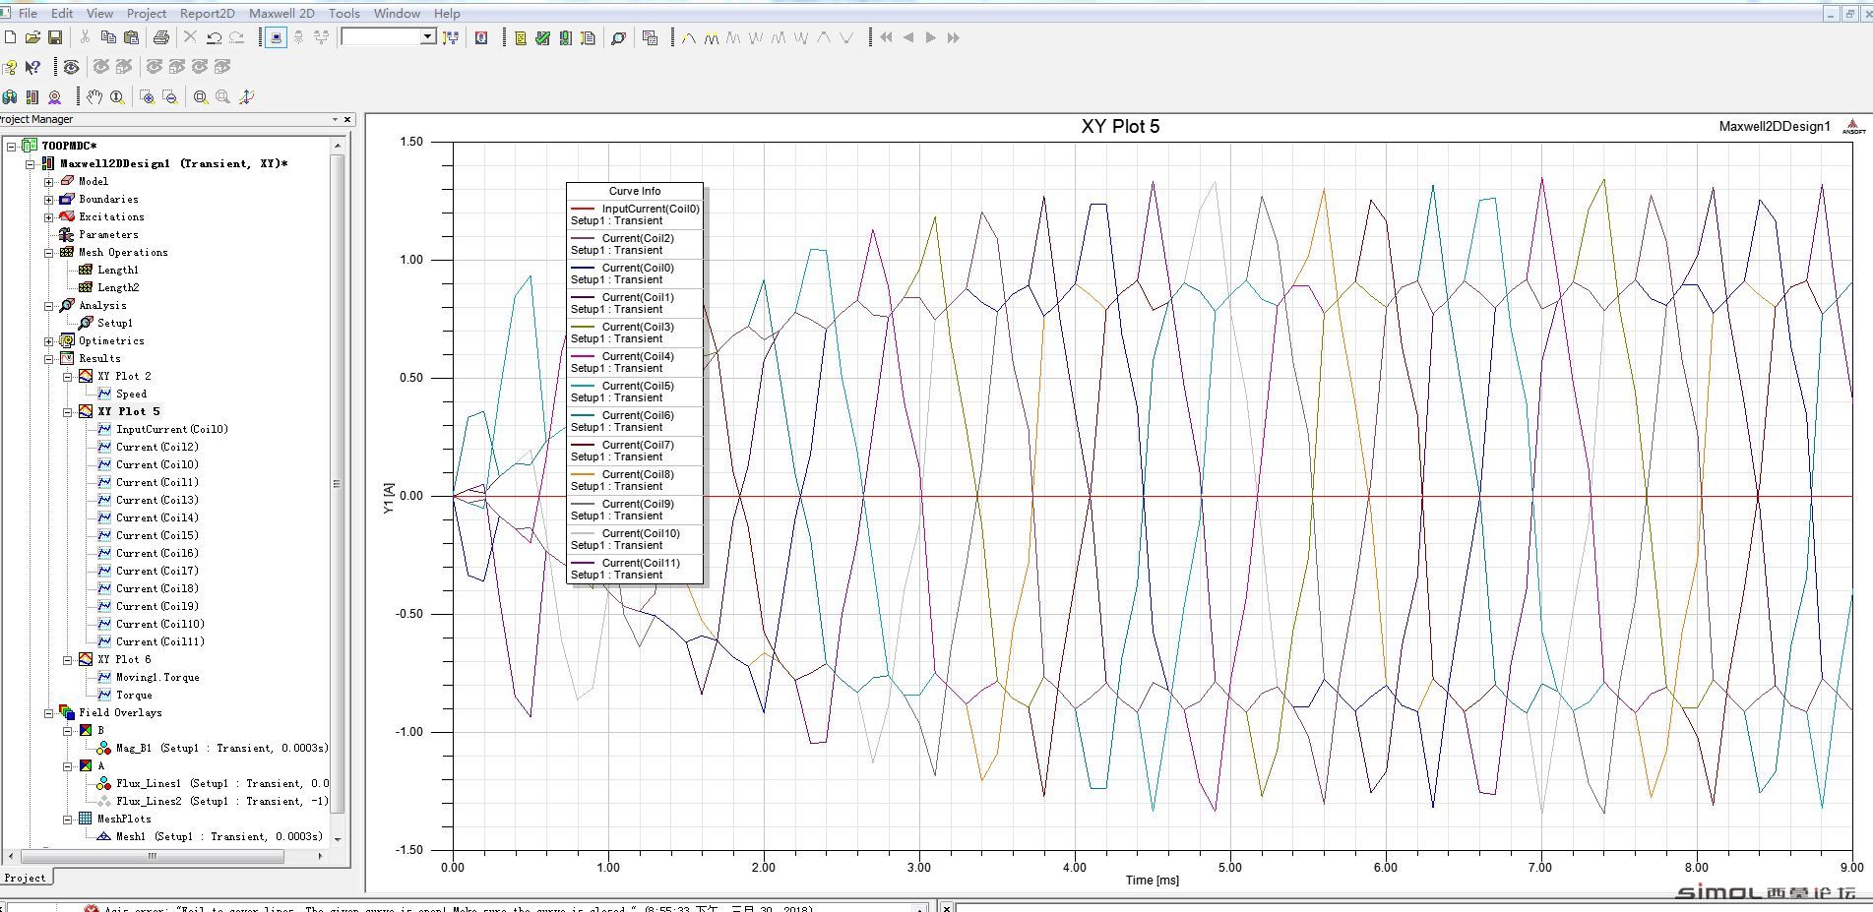Screen dimensions: 1873x912
Task: Select Parameters in project tree
Action: tap(108, 234)
